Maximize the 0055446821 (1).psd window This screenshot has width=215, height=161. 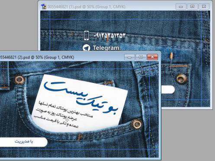point(192,7)
